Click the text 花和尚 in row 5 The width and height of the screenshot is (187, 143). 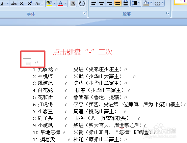pos(45,97)
